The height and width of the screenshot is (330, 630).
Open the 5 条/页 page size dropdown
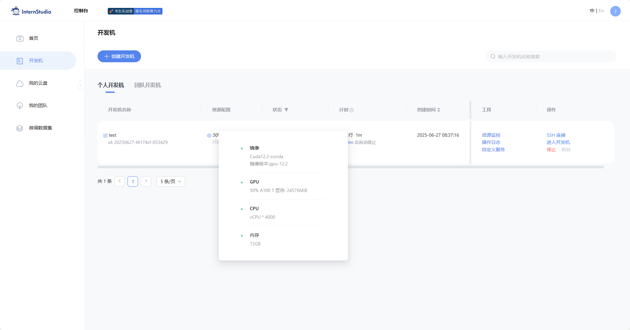click(171, 181)
